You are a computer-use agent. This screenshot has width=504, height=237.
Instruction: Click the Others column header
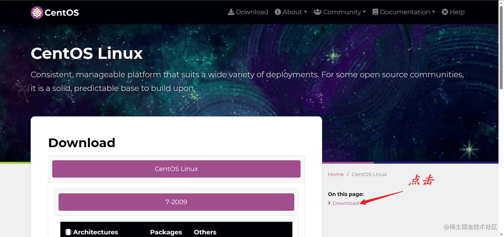(205, 232)
